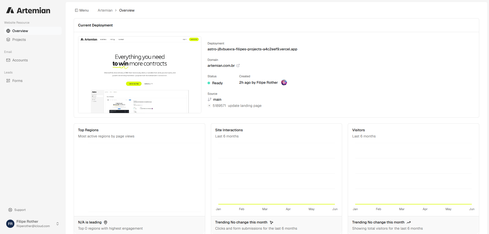The width and height of the screenshot is (489, 234).
Task: Open the external link icon beside artemian.com.br
Action: (238, 65)
